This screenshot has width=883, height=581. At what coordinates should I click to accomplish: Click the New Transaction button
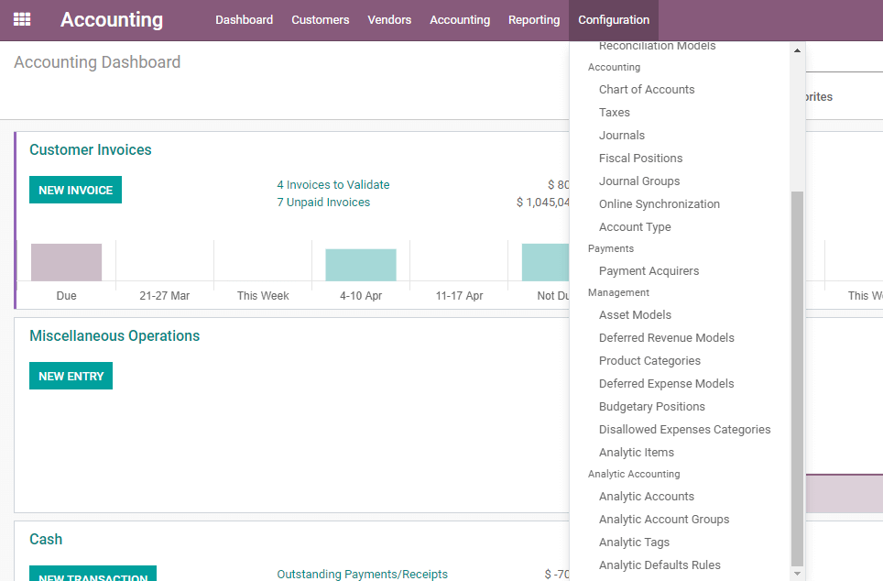click(93, 574)
